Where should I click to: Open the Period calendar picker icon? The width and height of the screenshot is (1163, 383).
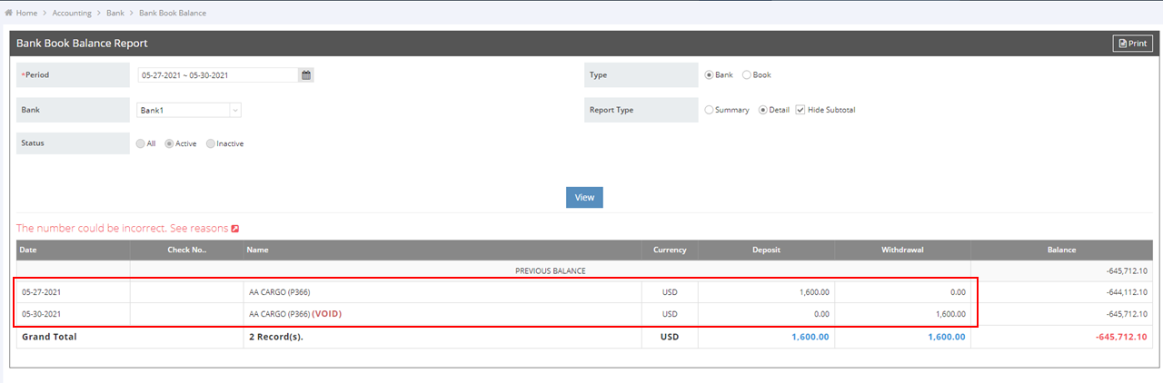click(306, 75)
